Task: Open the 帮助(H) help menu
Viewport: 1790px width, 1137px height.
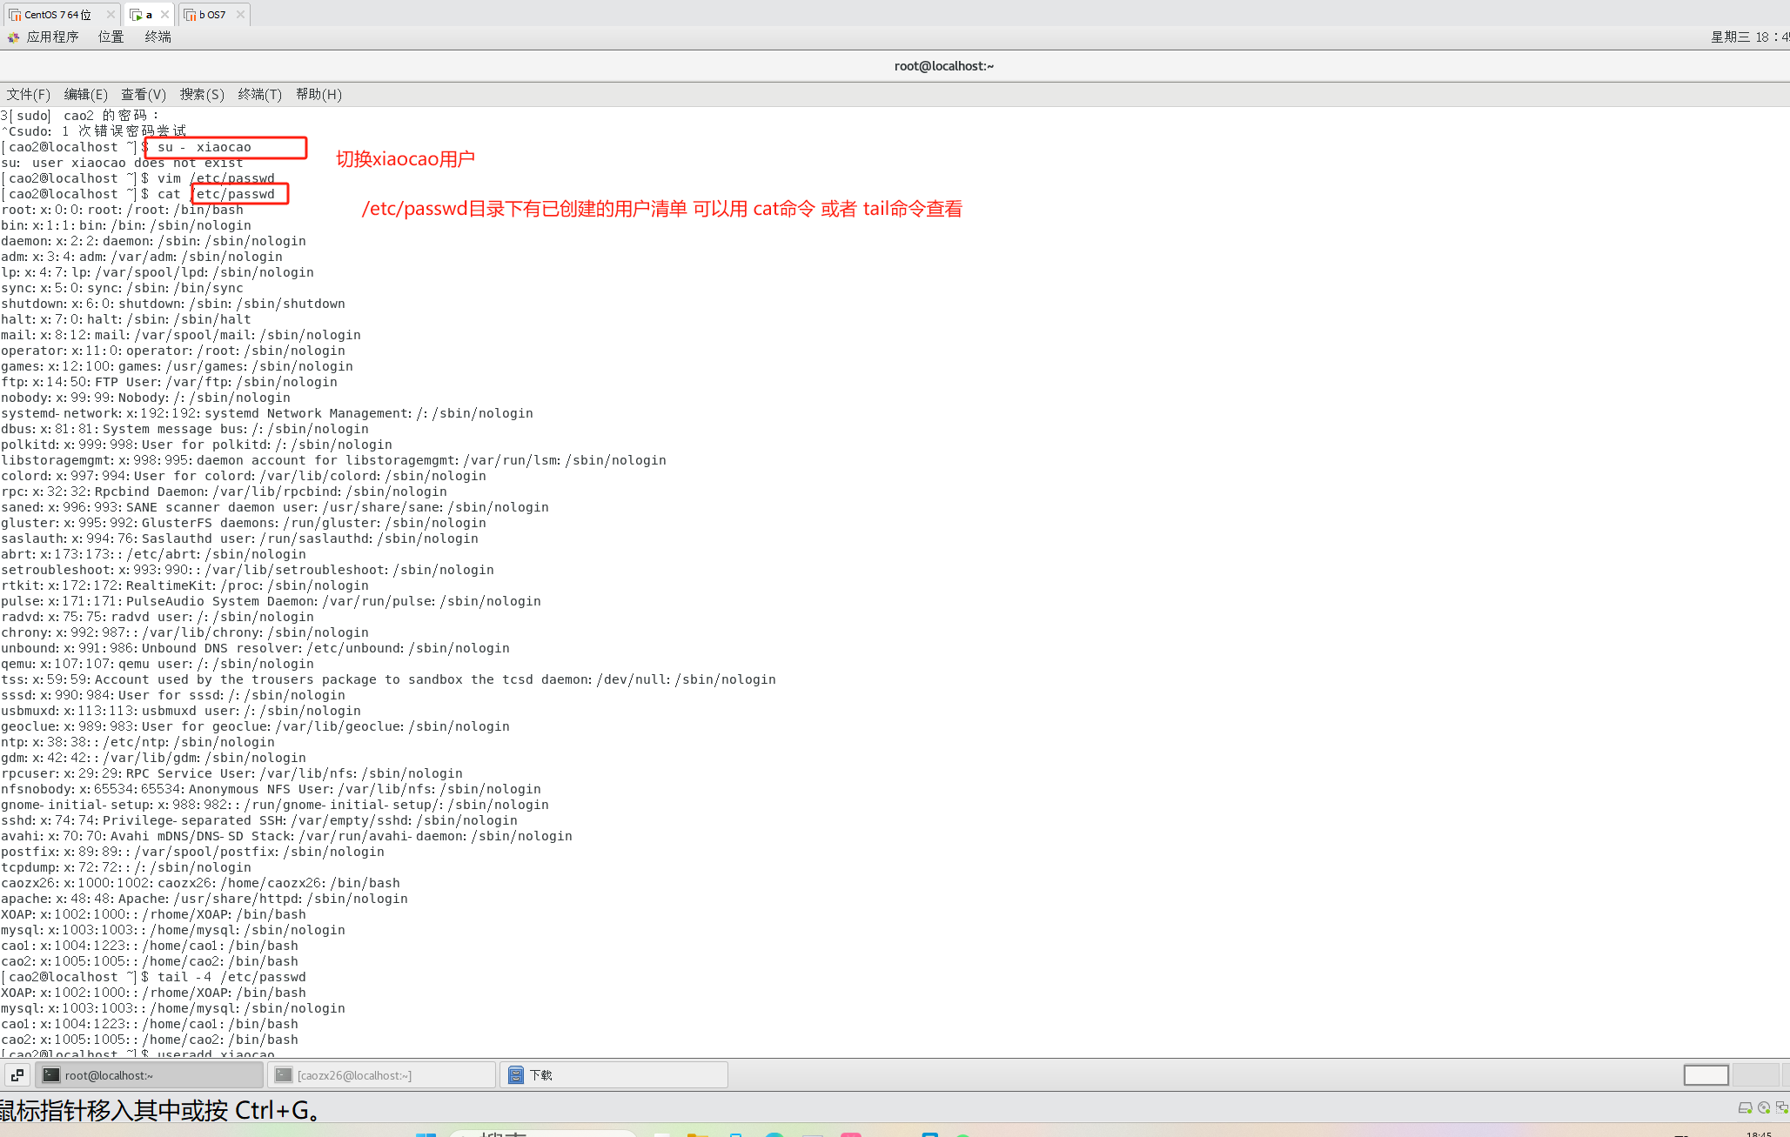Action: (318, 94)
